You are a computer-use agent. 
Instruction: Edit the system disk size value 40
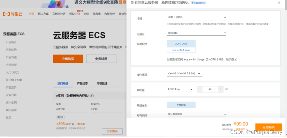(x=210, y=89)
